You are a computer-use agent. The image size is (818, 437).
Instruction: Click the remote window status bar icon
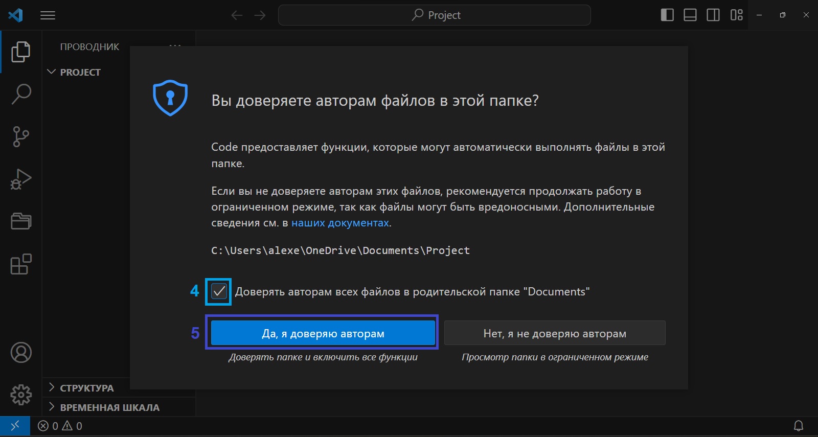15,426
